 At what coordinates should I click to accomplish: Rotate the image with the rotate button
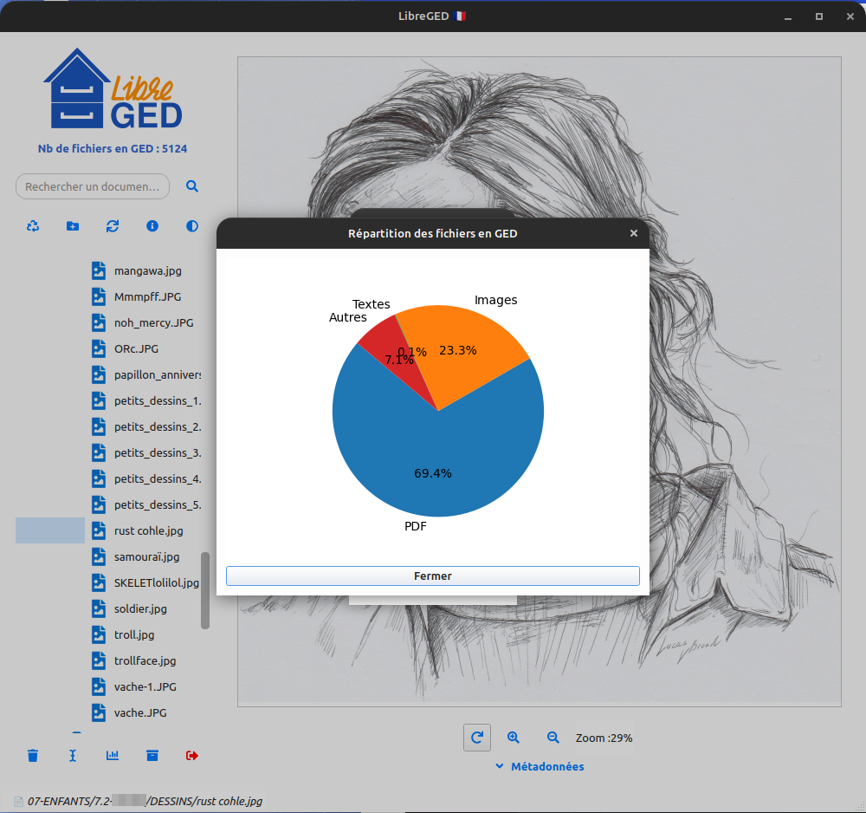pyautogui.click(x=477, y=738)
